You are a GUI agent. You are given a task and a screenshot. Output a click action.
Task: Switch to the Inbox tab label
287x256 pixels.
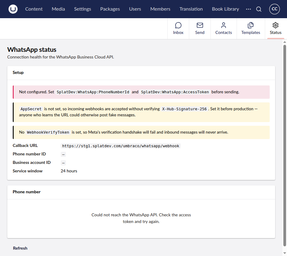tap(178, 32)
